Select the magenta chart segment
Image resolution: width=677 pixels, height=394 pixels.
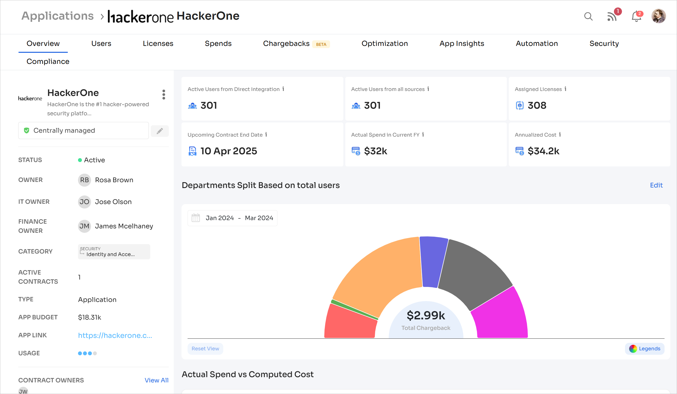click(x=501, y=315)
